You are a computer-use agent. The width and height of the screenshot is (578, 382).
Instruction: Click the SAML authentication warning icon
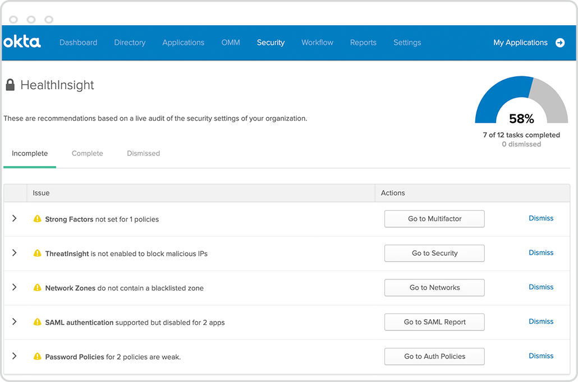click(38, 322)
